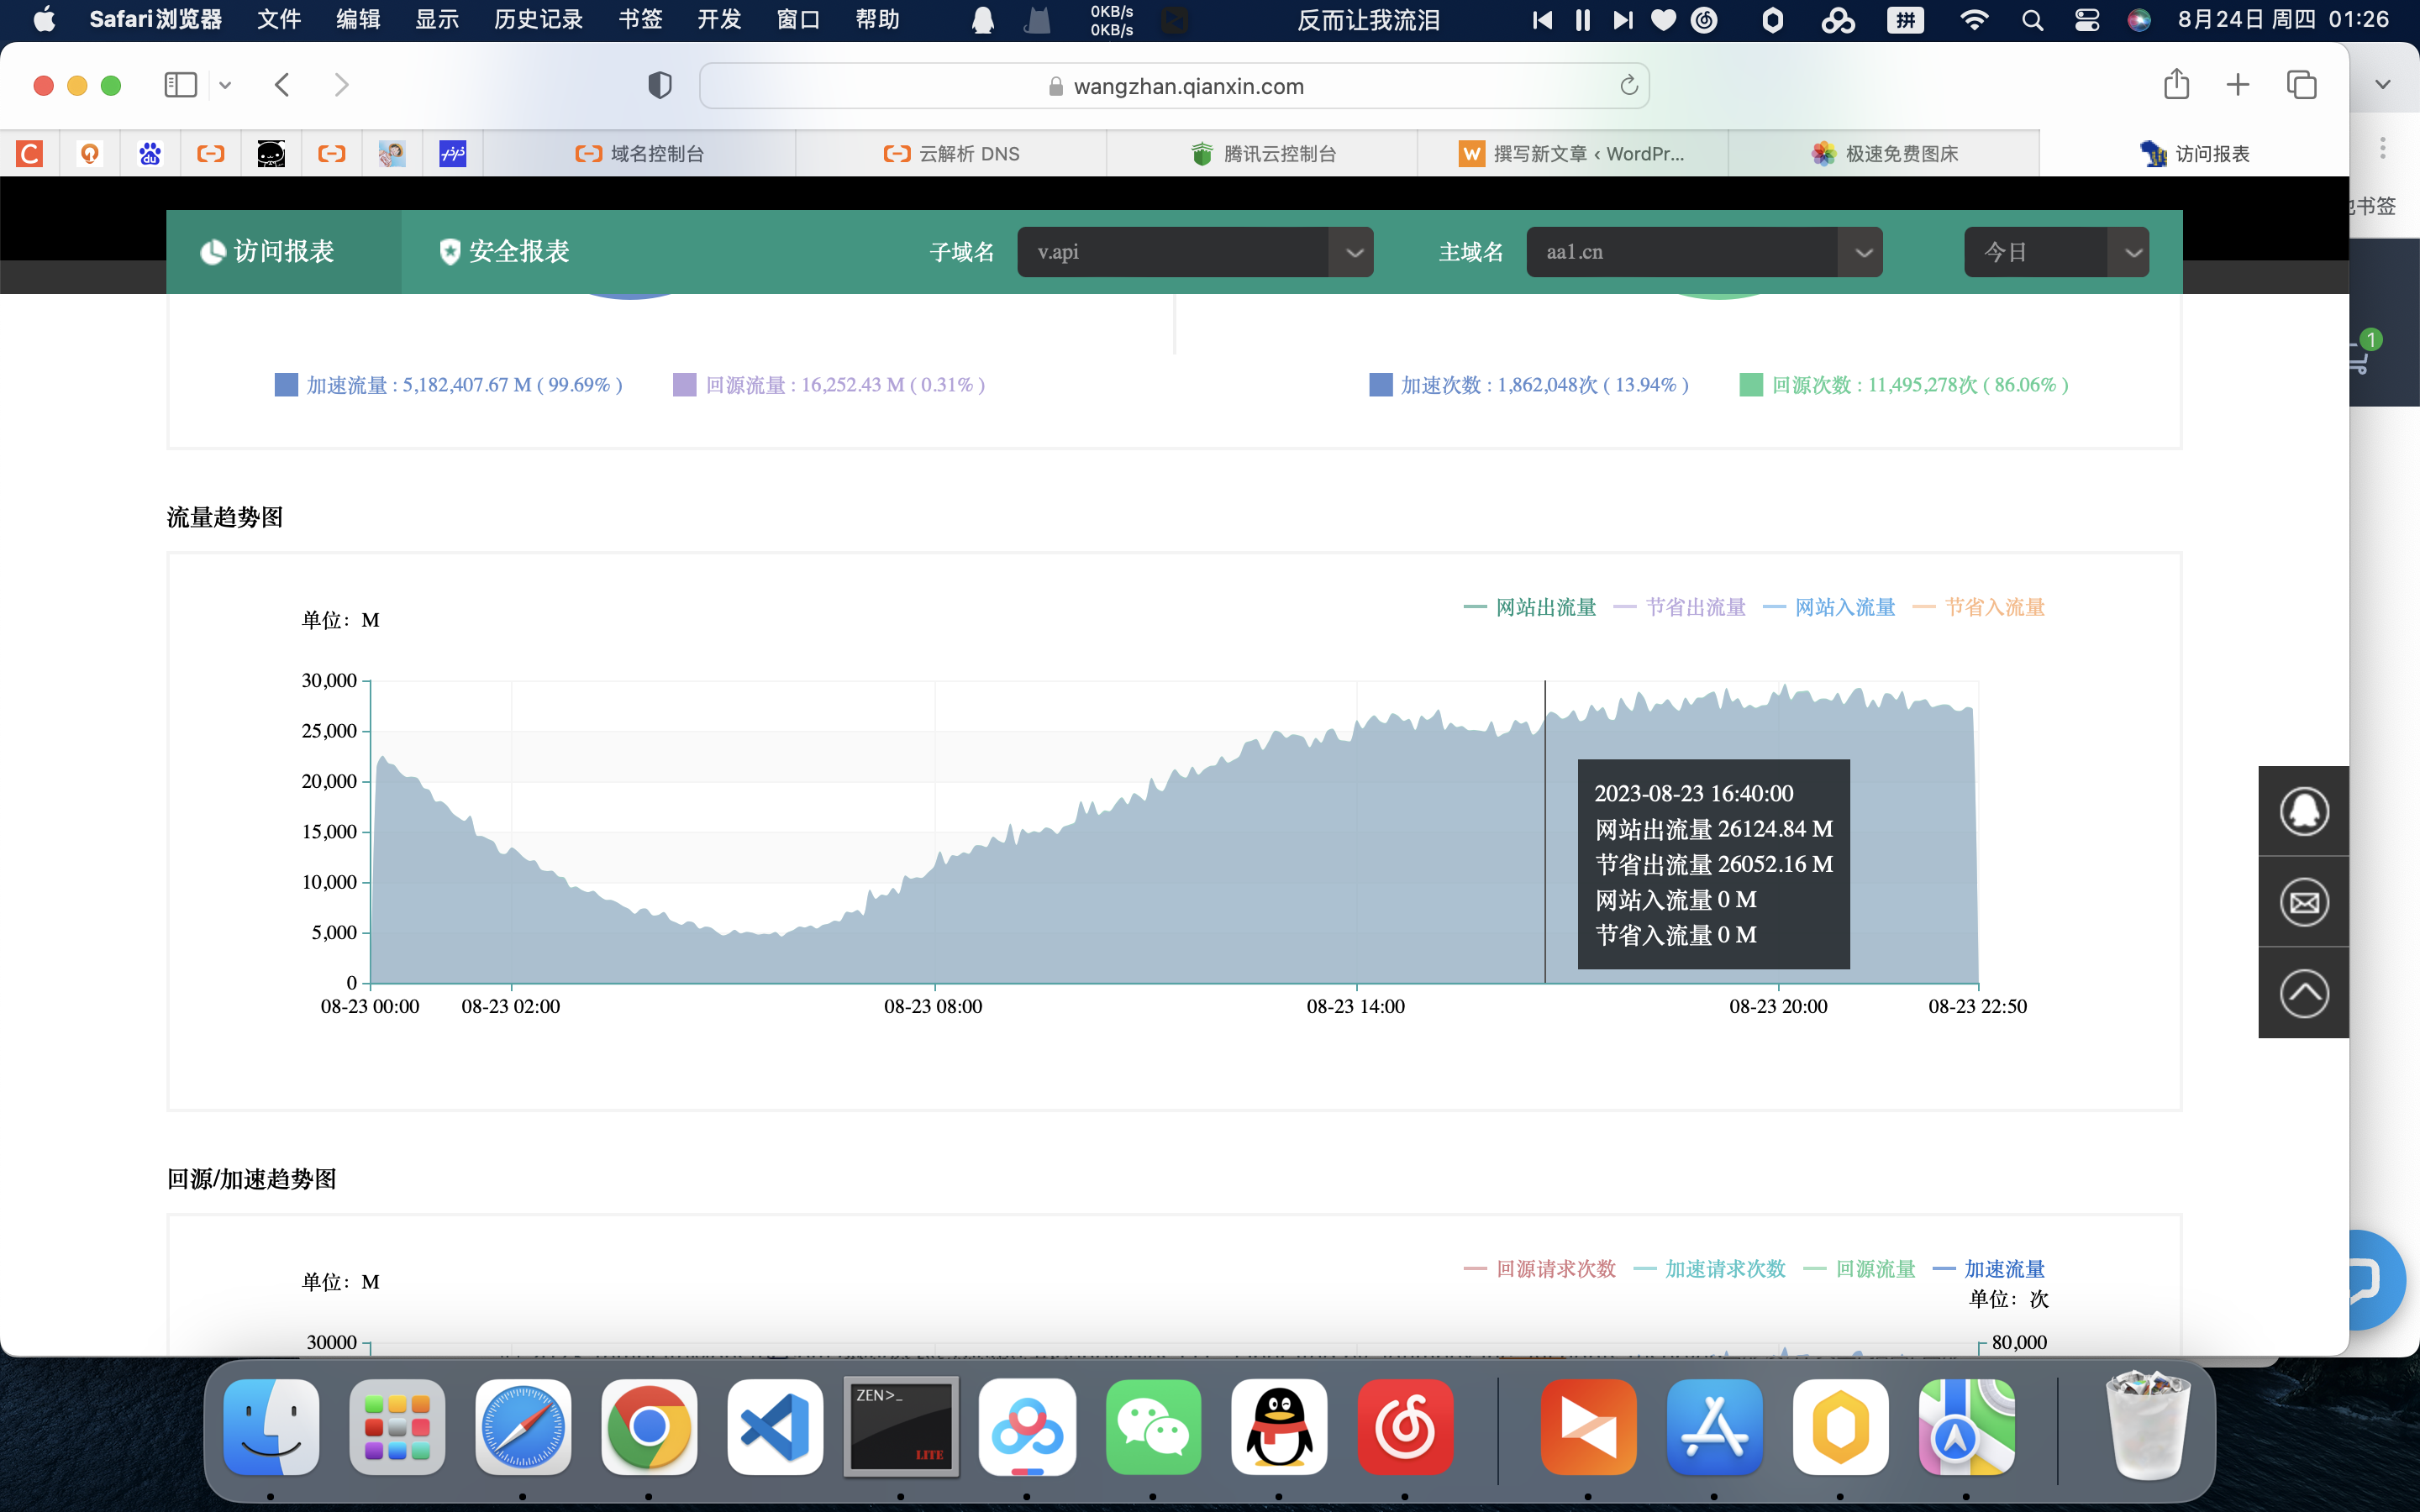
Task: Open 撰写新文章 WordPress browser tab
Action: pyautogui.click(x=1573, y=154)
